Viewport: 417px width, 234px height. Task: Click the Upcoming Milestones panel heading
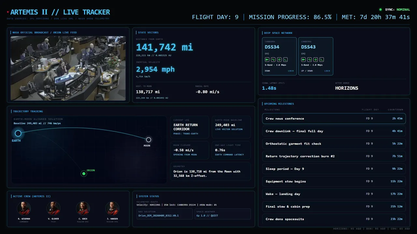[279, 104]
